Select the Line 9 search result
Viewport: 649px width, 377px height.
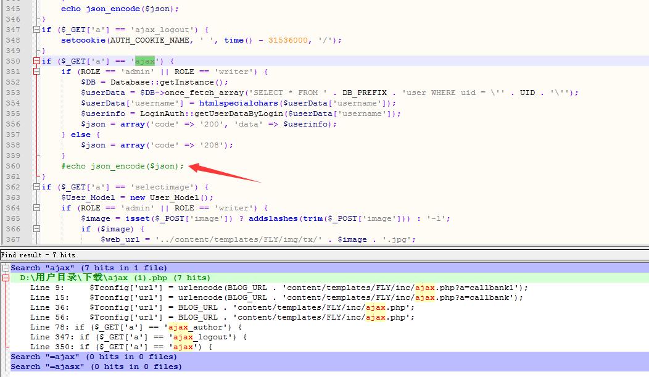[x=278, y=288]
